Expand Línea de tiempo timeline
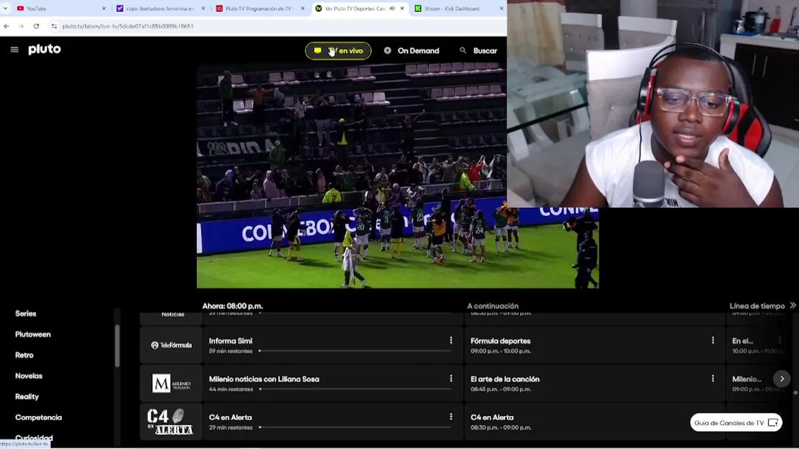Viewport: 799px width, 449px height. [x=762, y=306]
